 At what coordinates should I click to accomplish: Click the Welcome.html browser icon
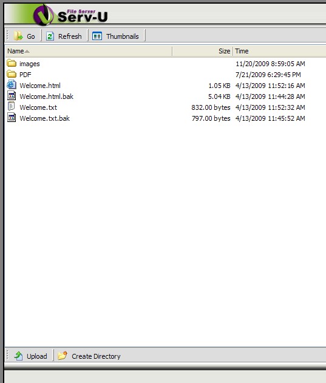tap(12, 85)
